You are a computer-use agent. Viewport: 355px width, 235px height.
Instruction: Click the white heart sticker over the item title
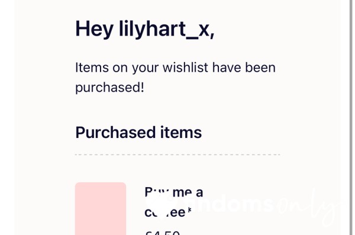[159, 206]
